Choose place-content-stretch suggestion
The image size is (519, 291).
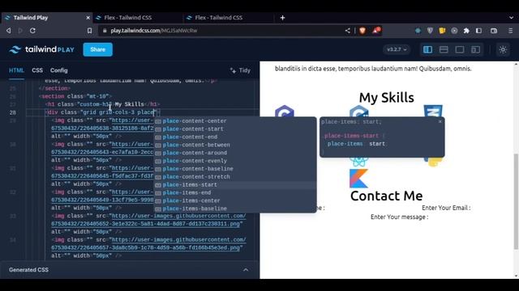[x=234, y=176]
